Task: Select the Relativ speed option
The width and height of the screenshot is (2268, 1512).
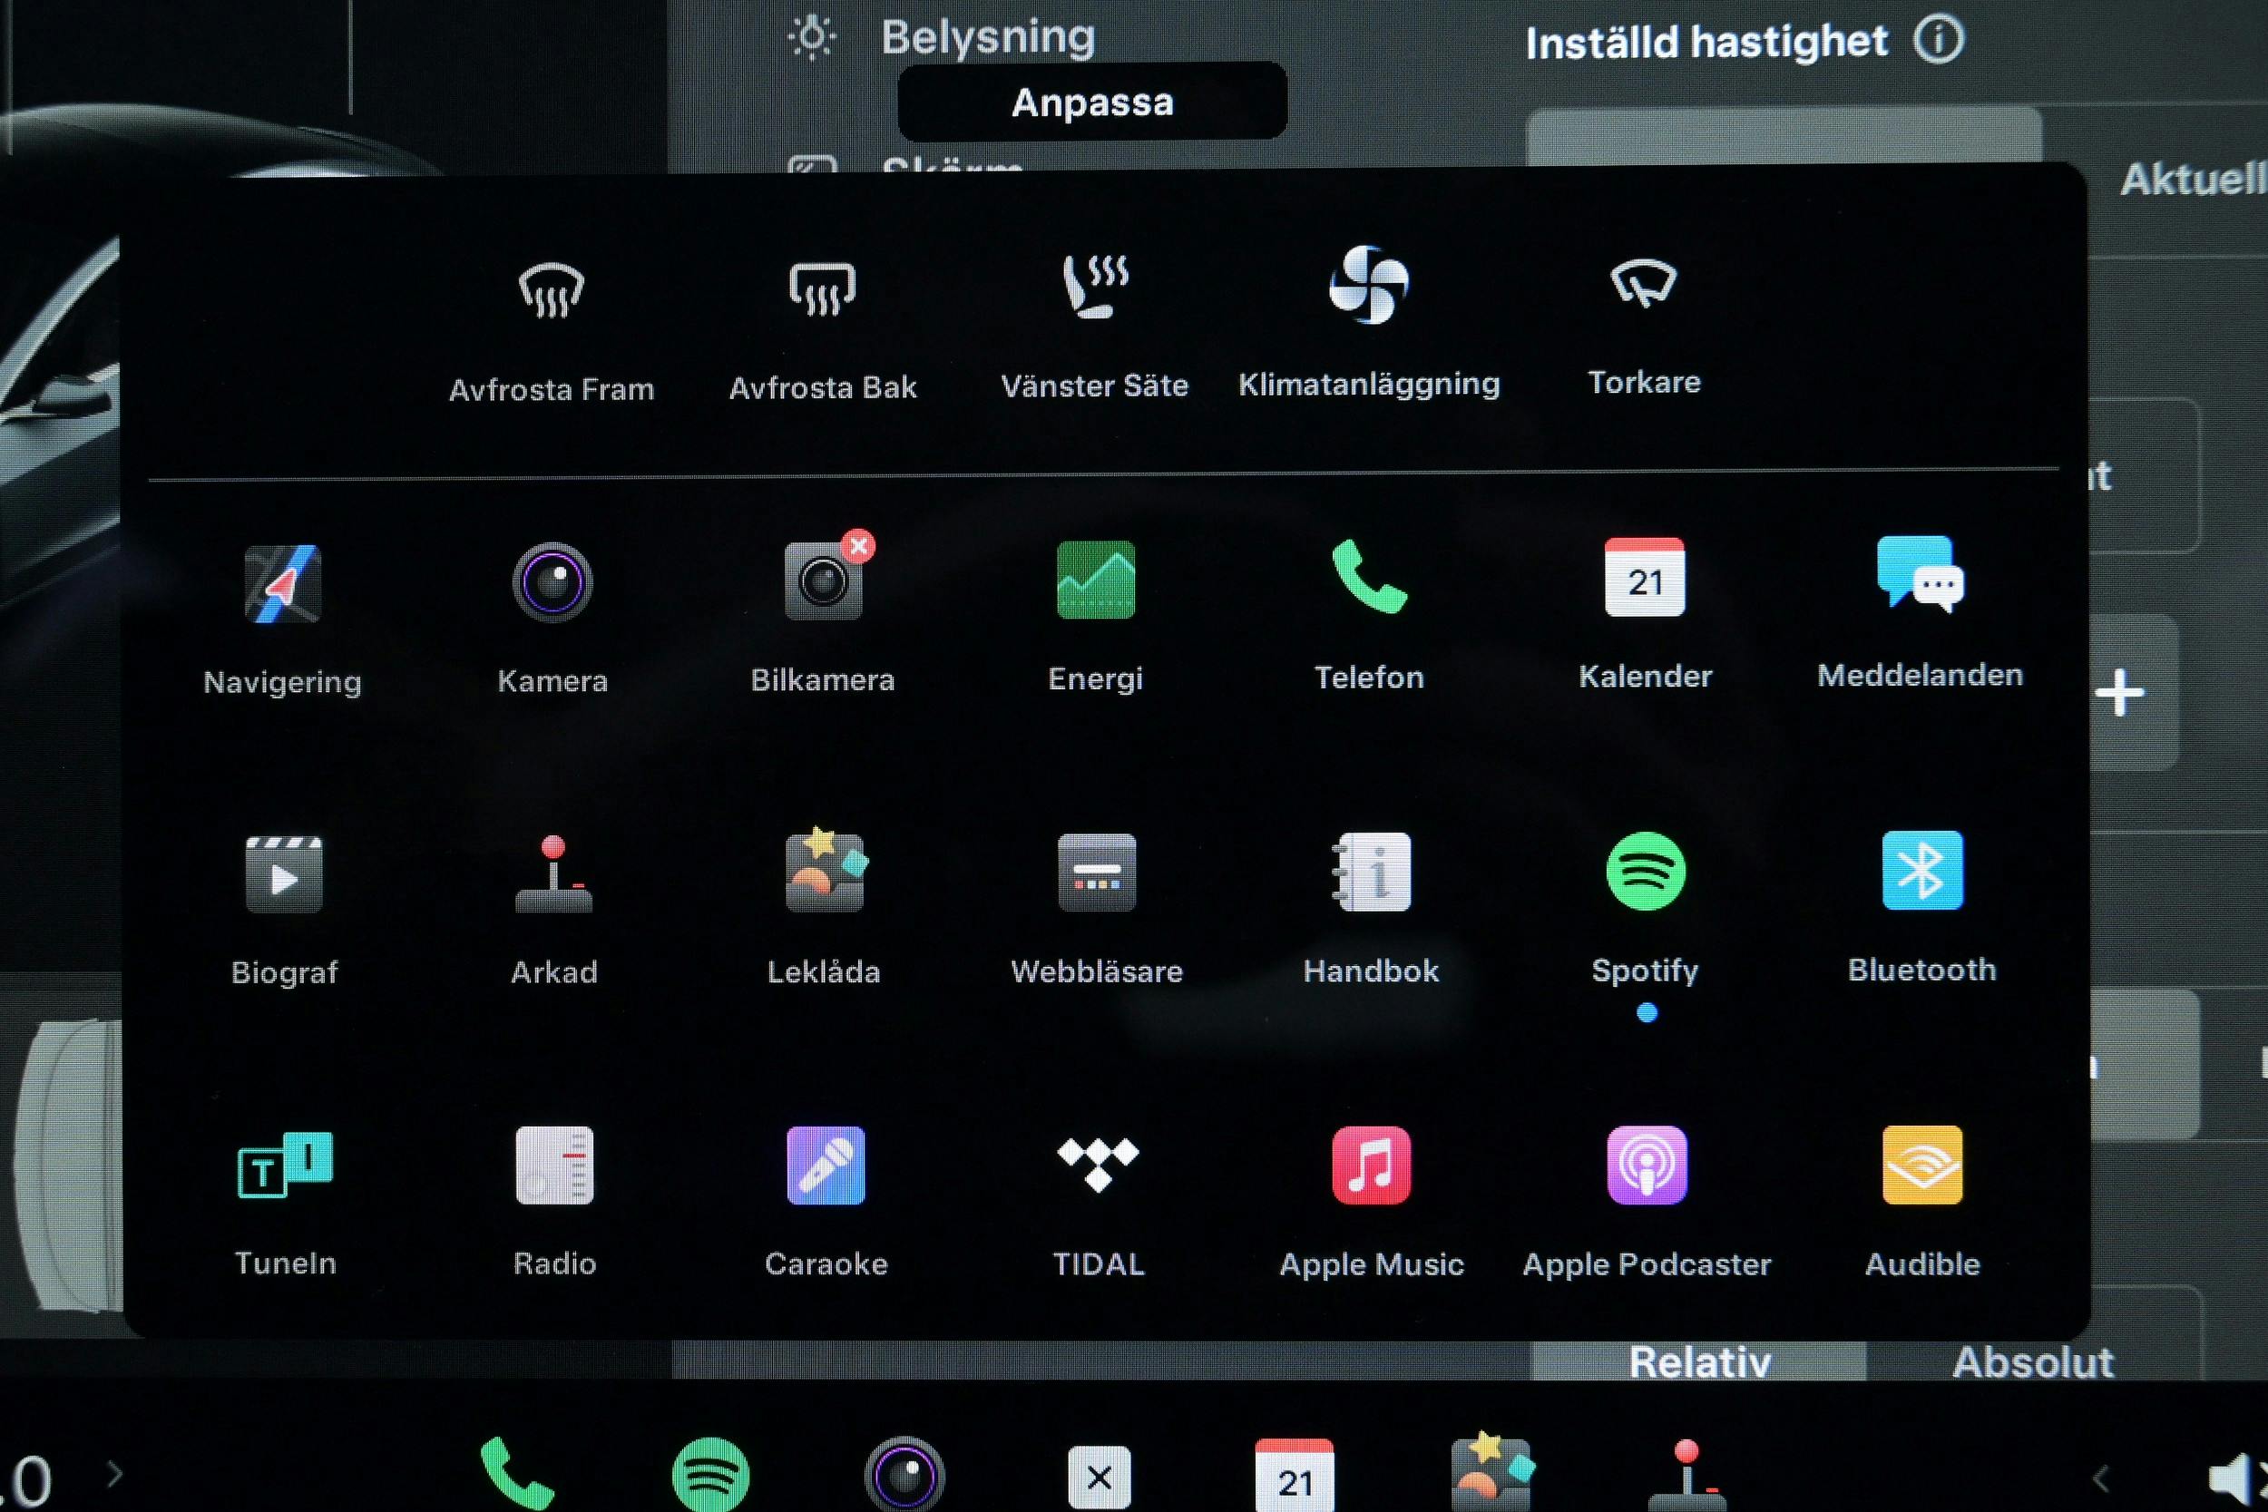Action: pyautogui.click(x=1699, y=1361)
